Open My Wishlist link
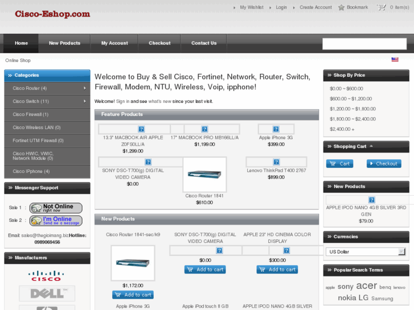 click(x=252, y=7)
